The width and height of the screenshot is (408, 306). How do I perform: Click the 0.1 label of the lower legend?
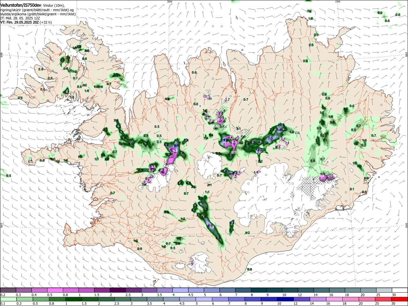pyautogui.click(x=3, y=304)
